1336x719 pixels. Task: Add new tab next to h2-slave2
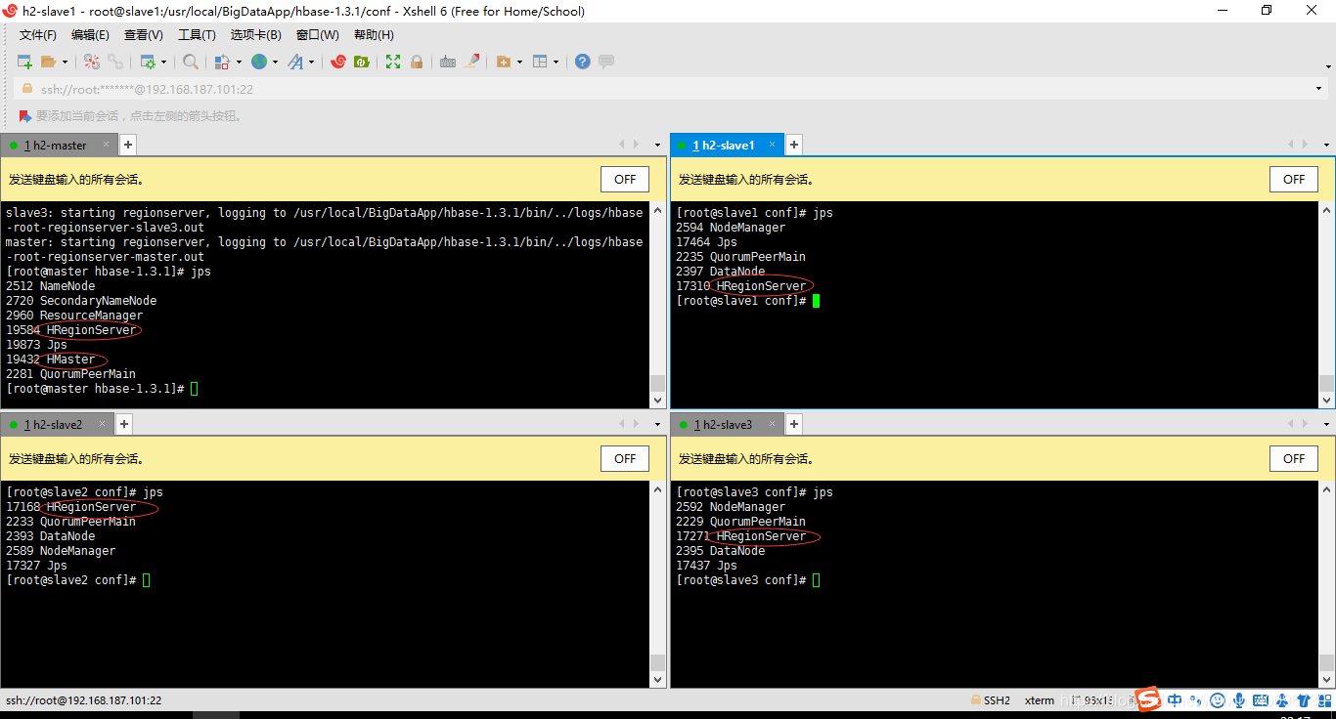[x=124, y=425]
